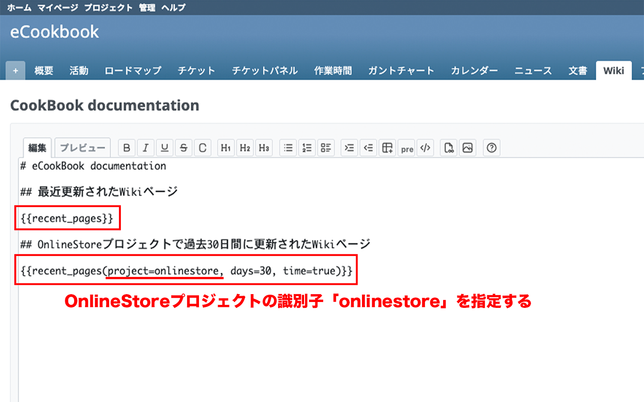Viewport: 644px width, 402px height.
Task: Open the 管理 menu in top bar
Action: click(x=147, y=7)
